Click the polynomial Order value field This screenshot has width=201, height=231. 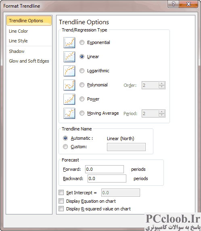(x=150, y=85)
